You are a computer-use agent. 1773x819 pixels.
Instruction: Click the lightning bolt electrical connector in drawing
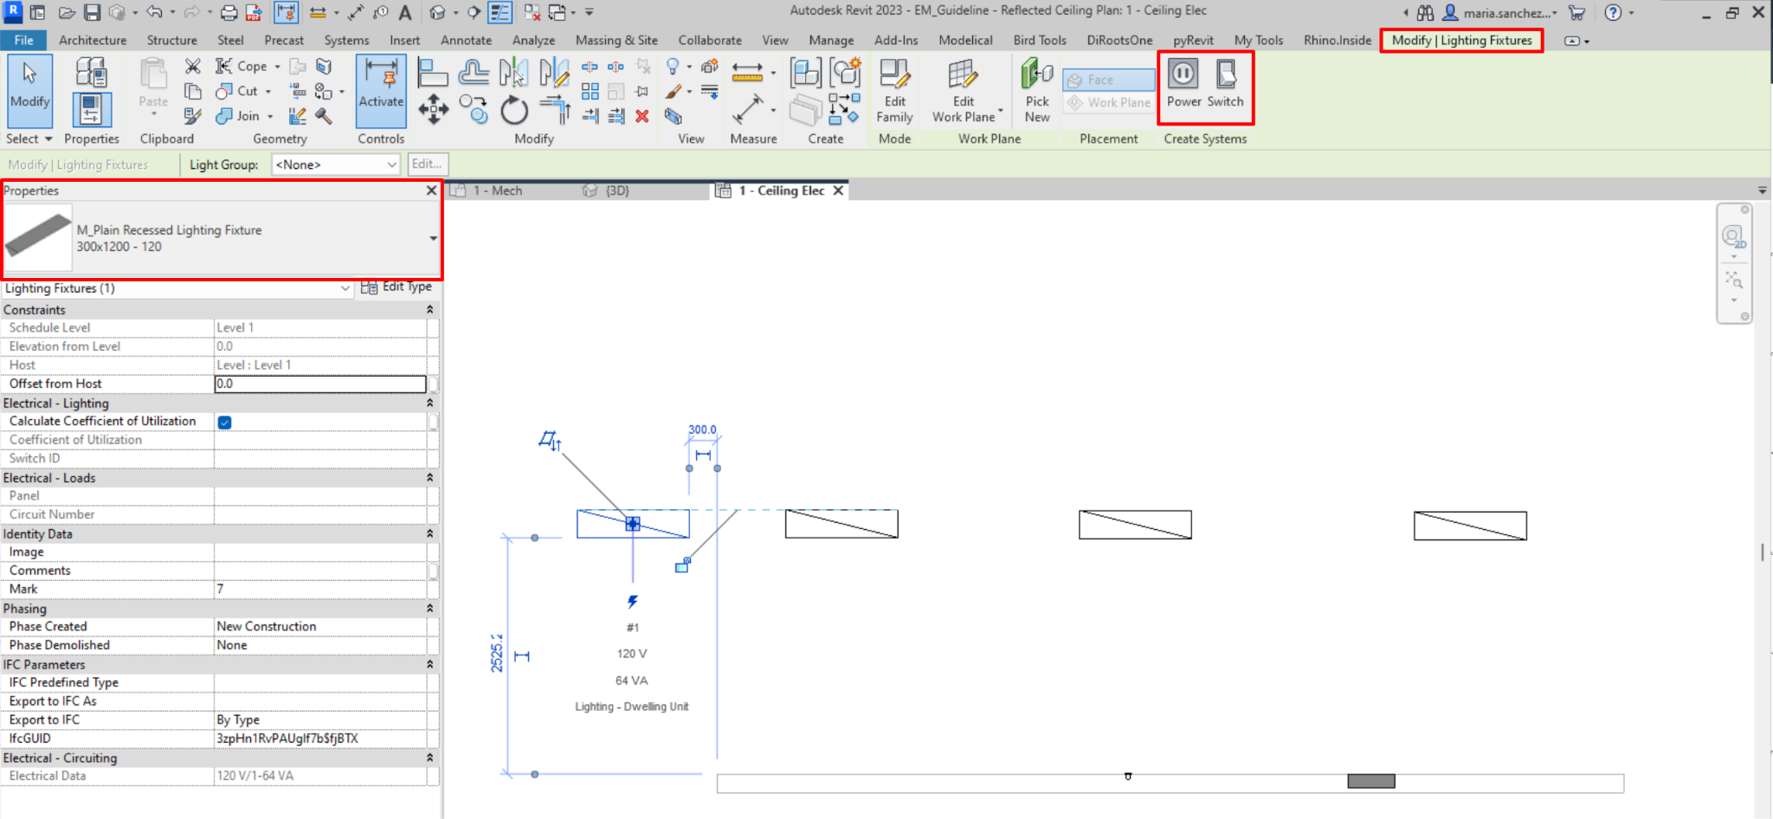point(633,602)
